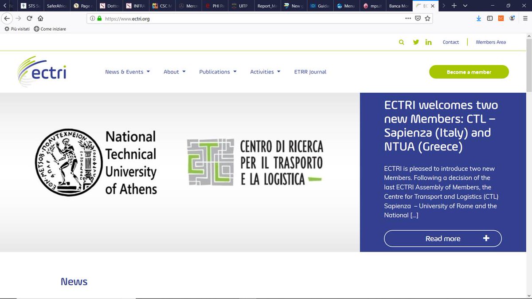Click the article excerpt starting 'ECTRI is pleased'
Screen dimensions: 532x299
tap(440, 192)
